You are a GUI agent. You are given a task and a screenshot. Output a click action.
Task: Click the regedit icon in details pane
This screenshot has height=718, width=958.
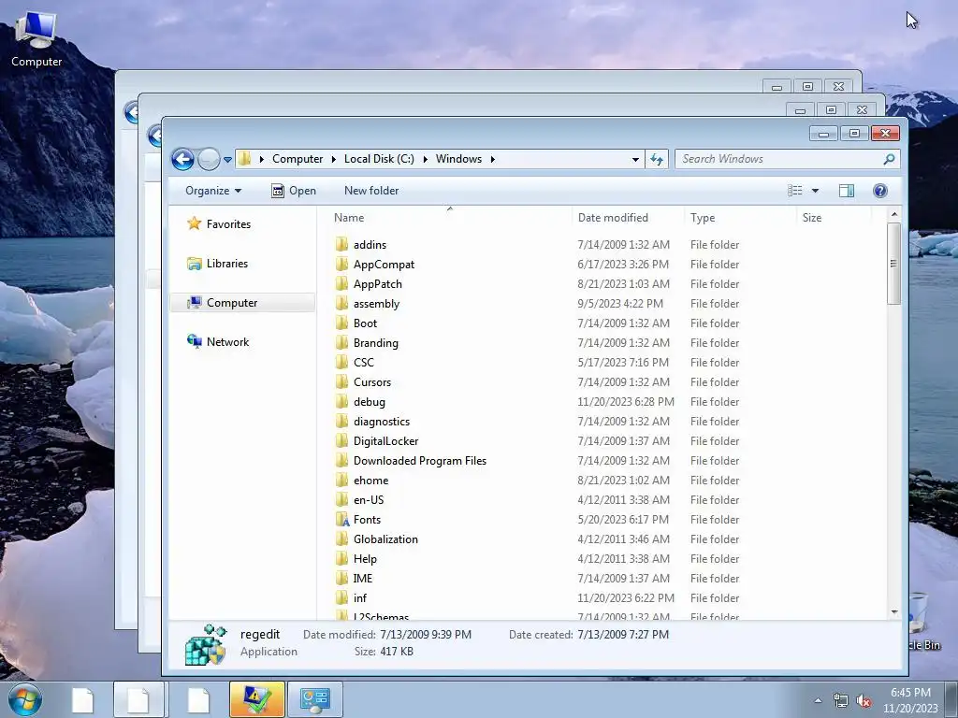tap(206, 644)
